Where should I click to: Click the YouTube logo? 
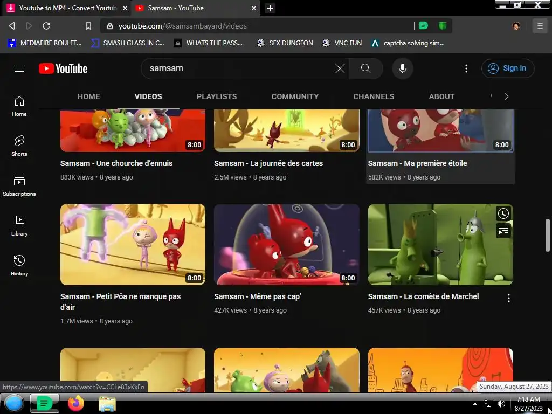63,68
